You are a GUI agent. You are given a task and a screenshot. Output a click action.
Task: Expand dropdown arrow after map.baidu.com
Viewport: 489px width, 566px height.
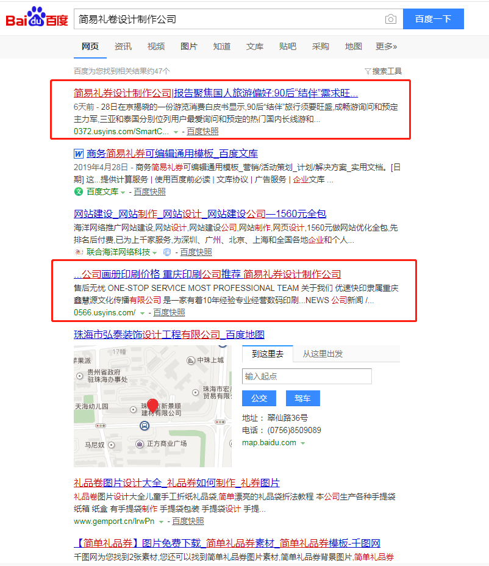click(303, 443)
